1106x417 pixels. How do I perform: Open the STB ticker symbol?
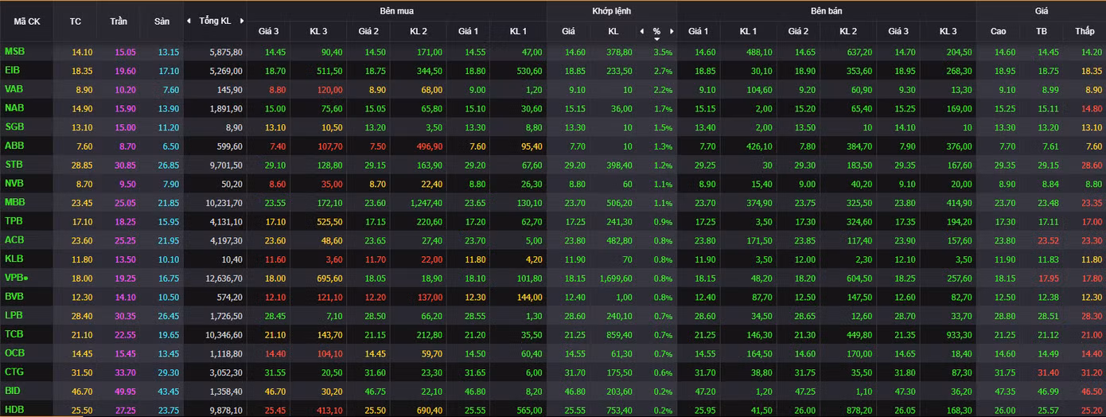[14, 165]
